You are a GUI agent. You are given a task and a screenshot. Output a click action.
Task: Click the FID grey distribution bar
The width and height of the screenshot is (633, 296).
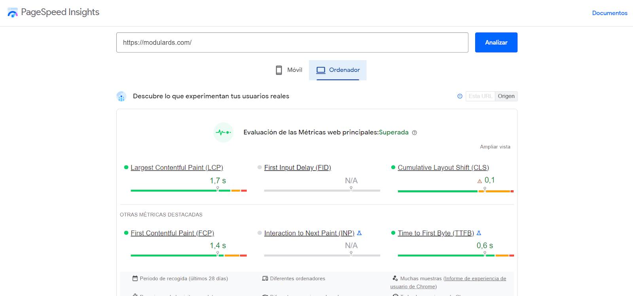[x=322, y=191]
